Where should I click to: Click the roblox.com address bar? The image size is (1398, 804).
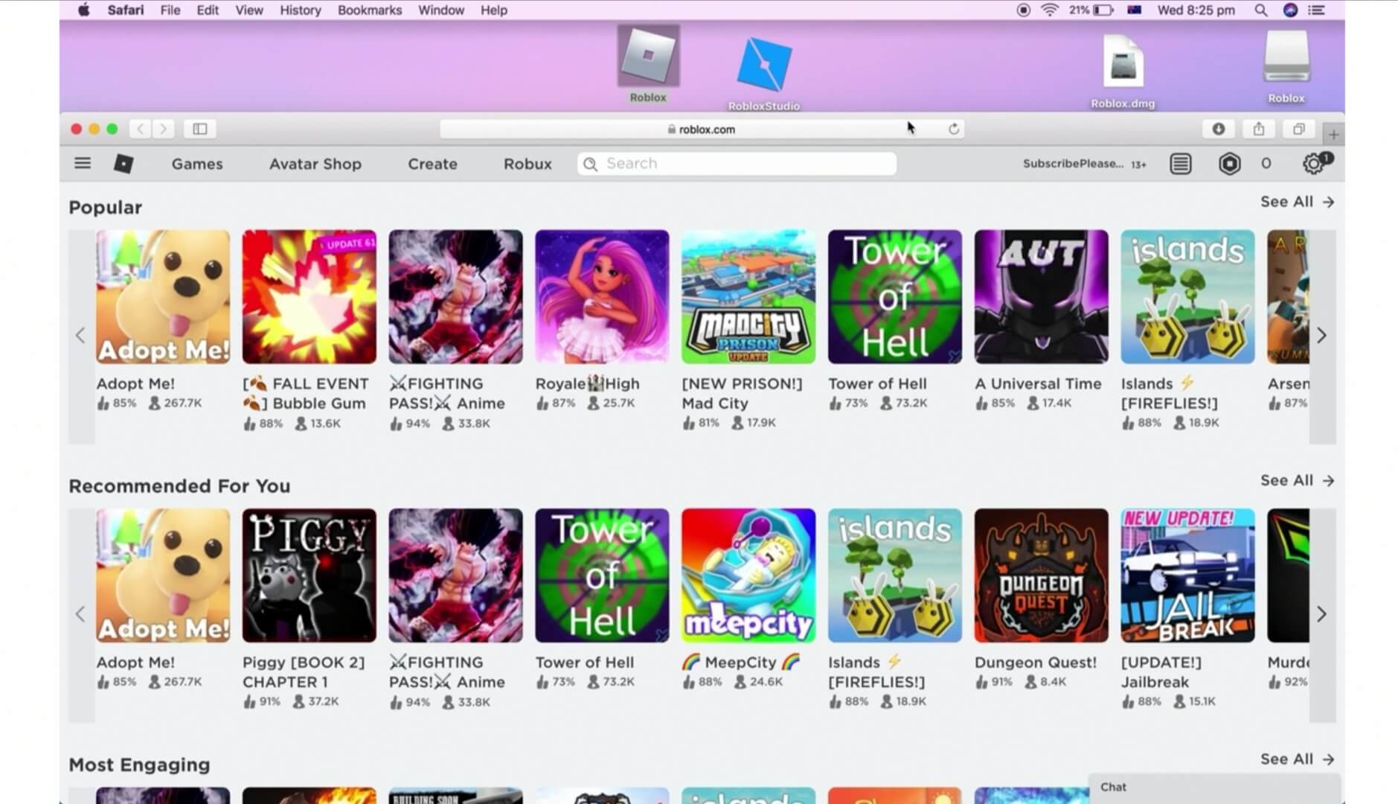pos(702,129)
